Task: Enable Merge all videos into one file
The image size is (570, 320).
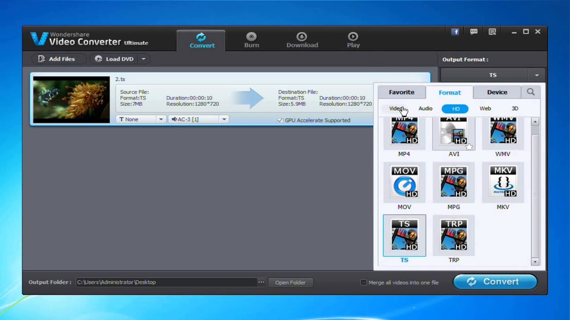Action: (x=363, y=282)
